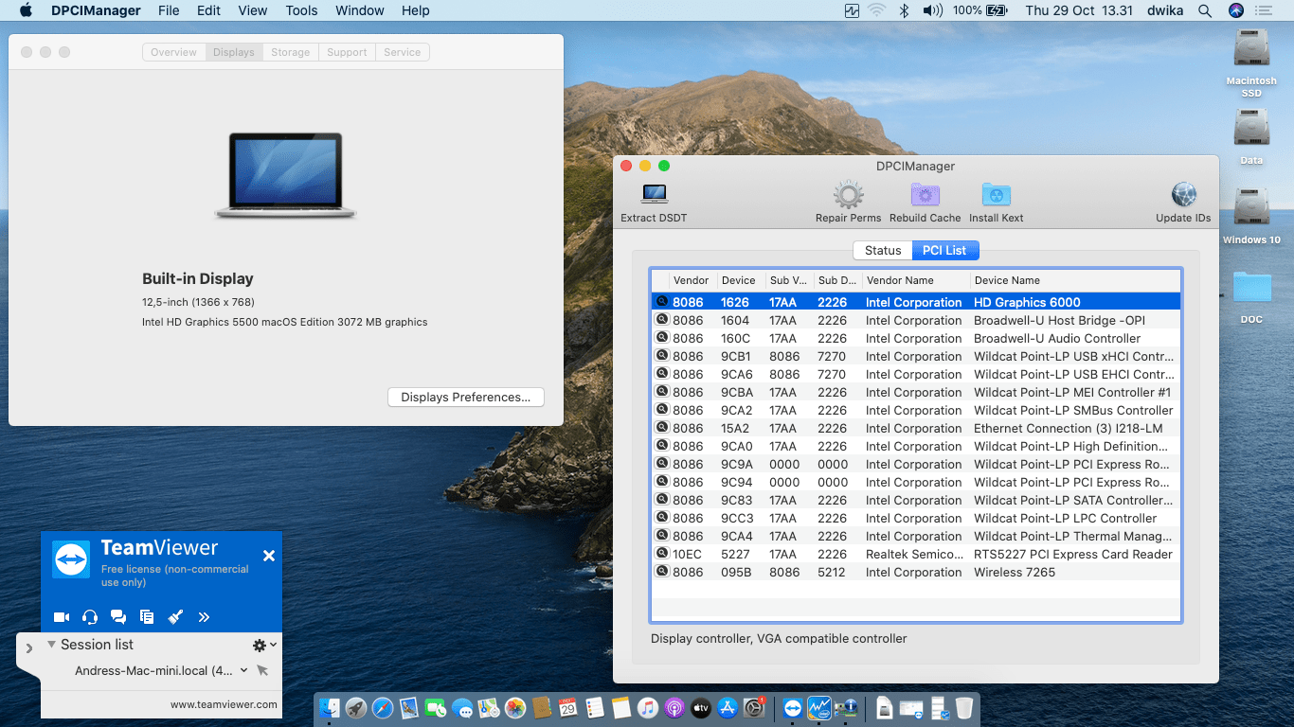Click the Siri icon in the menu bar
The height and width of the screenshot is (727, 1294).
1235,10
